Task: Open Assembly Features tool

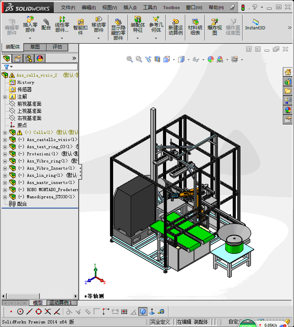Action: tap(137, 25)
